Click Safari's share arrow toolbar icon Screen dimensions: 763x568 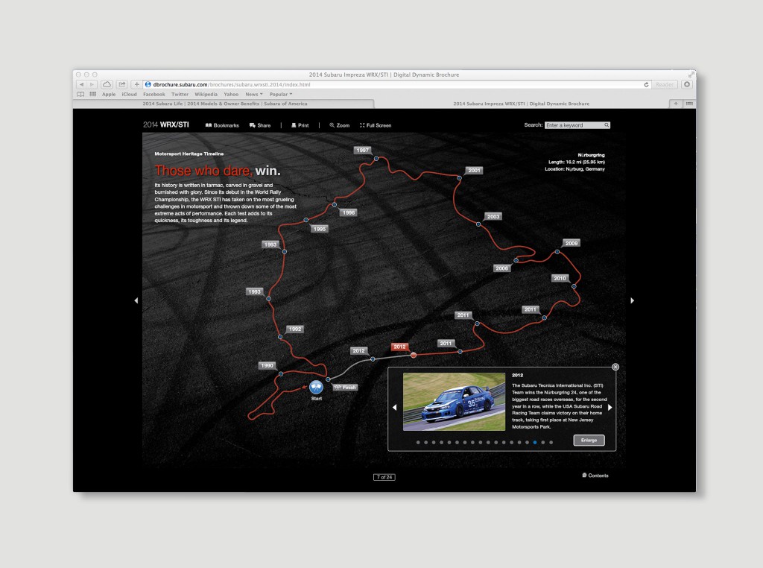pyautogui.click(x=122, y=84)
